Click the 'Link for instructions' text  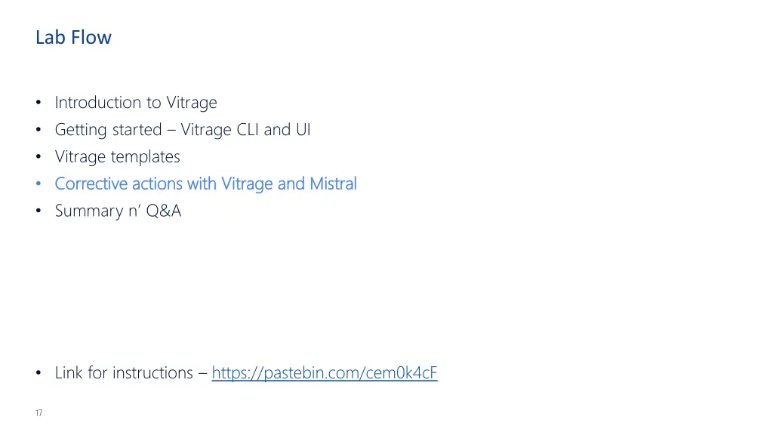point(124,373)
